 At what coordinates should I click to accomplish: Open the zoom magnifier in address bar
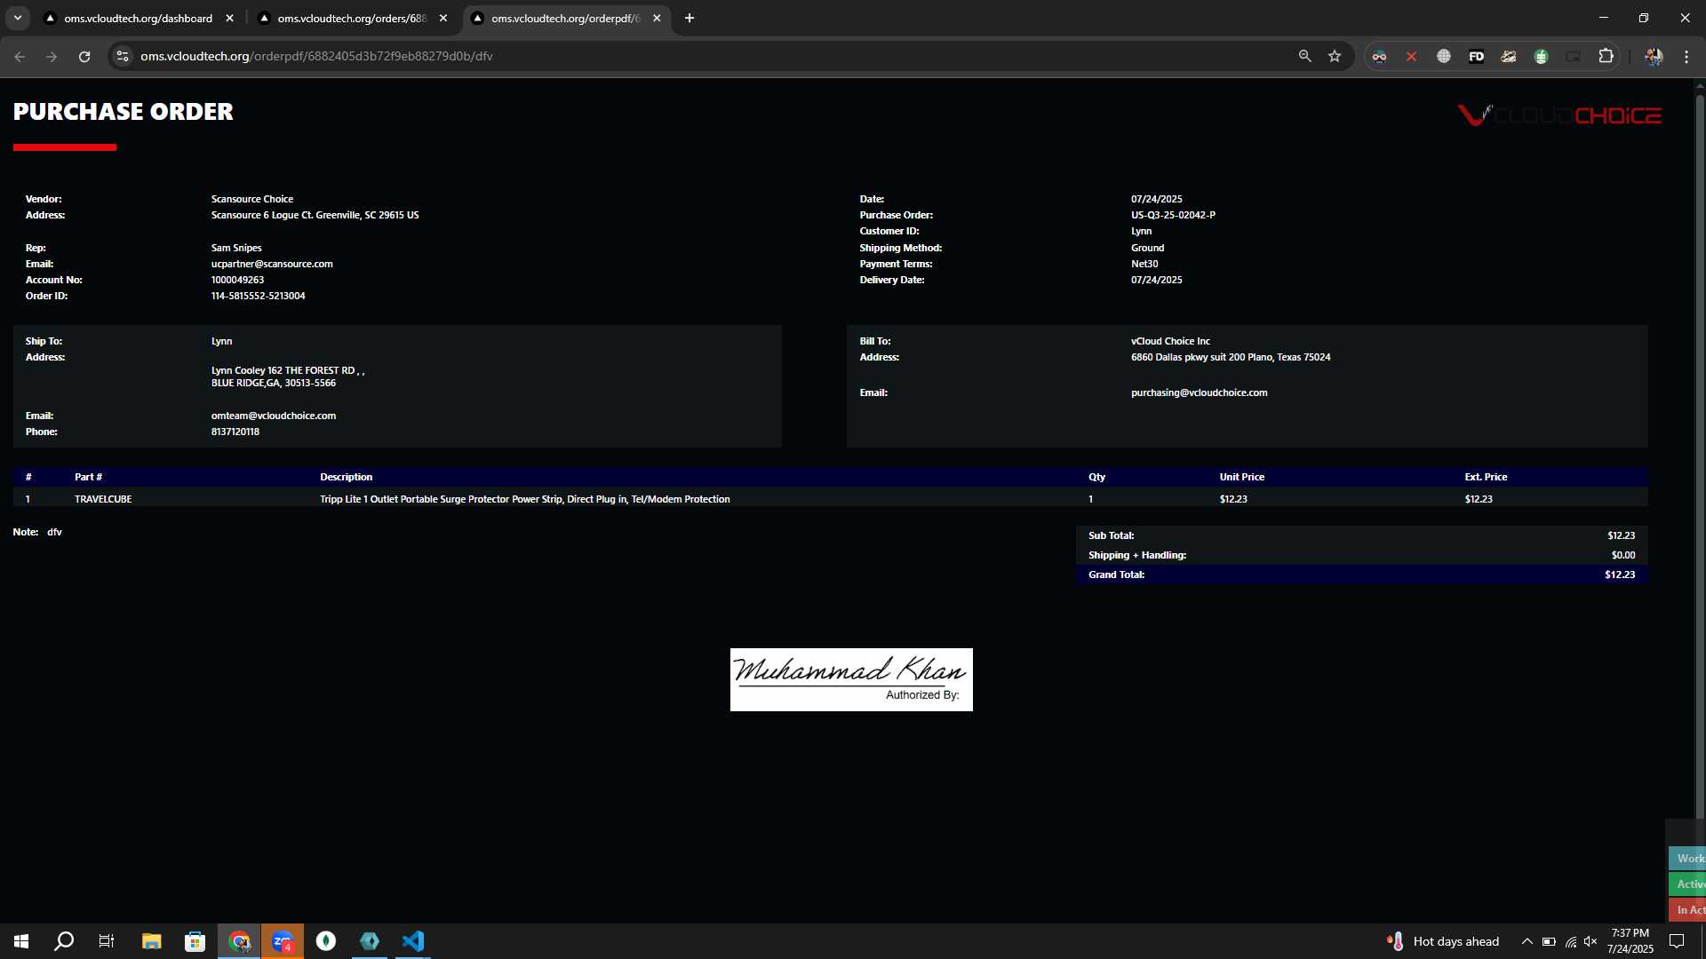coord(1304,56)
